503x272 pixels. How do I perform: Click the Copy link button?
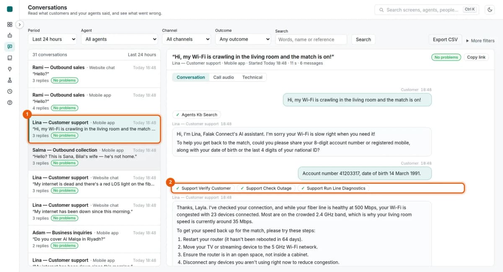pos(476,57)
